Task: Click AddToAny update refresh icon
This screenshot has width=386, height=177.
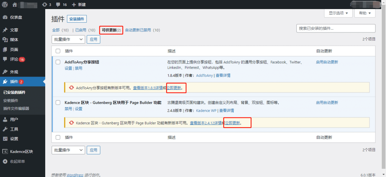Action: pos(72,88)
